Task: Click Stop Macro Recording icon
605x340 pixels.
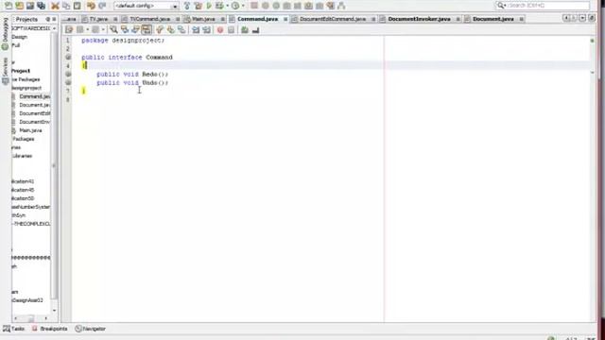Action: (231, 30)
